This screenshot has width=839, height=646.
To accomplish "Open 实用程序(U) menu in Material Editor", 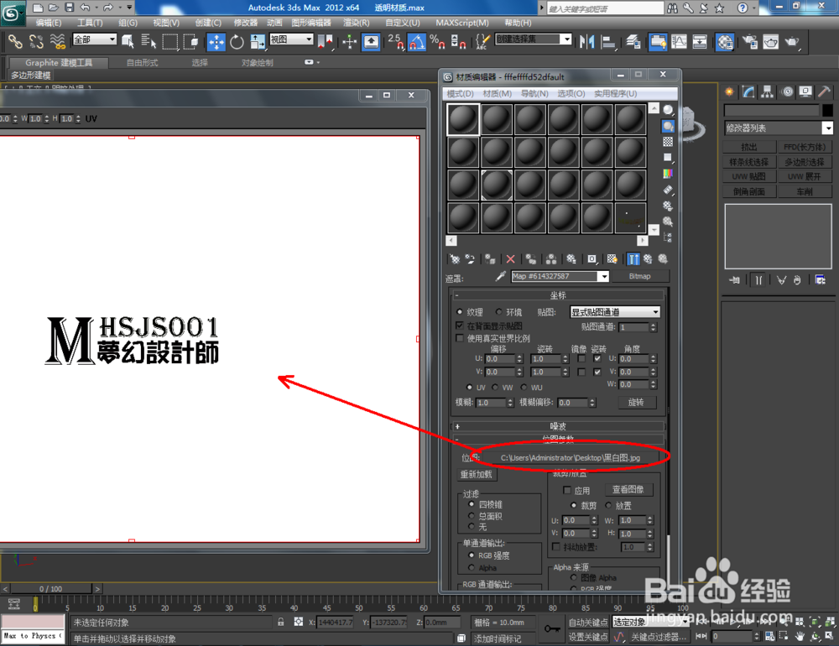I will [x=615, y=94].
